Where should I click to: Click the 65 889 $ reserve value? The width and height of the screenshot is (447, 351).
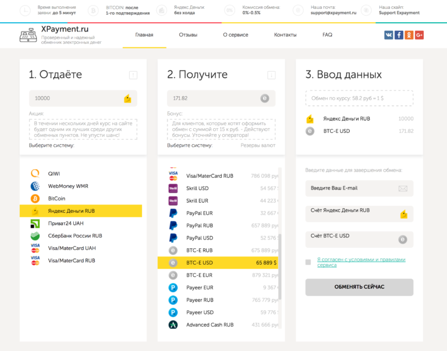pyautogui.click(x=266, y=263)
